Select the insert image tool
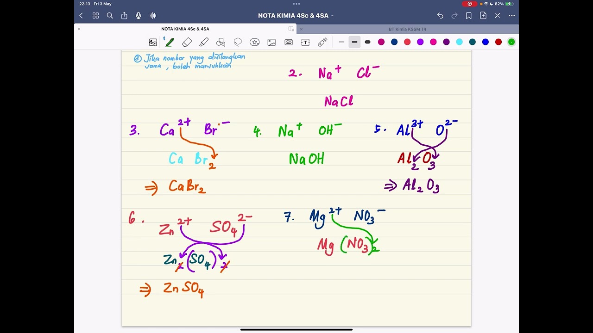 (271, 42)
